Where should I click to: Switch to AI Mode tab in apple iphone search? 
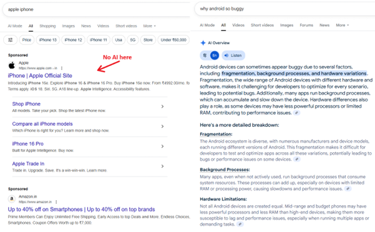[x=15, y=26]
